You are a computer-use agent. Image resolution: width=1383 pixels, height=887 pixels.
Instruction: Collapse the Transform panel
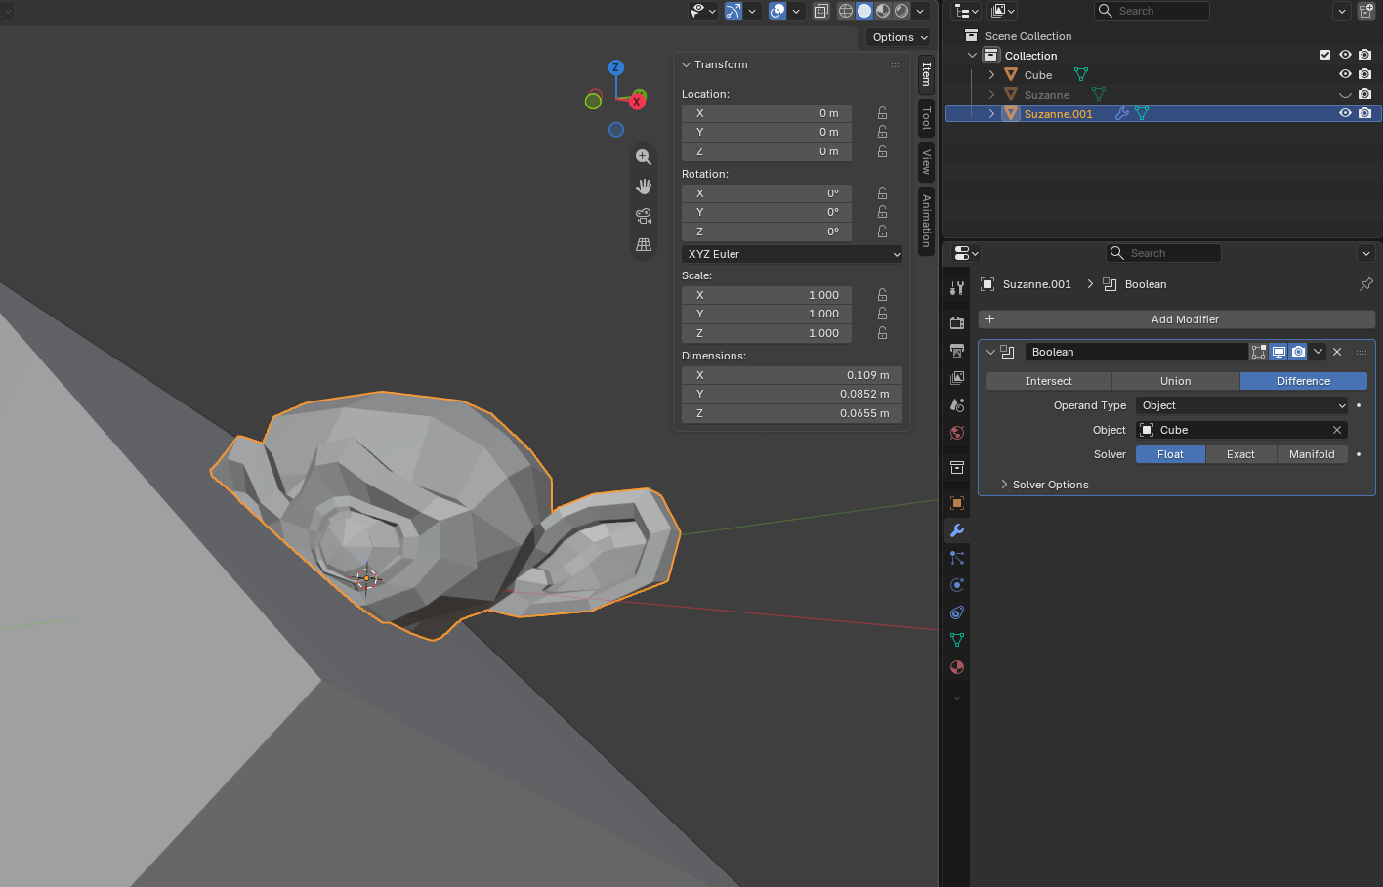click(x=686, y=64)
